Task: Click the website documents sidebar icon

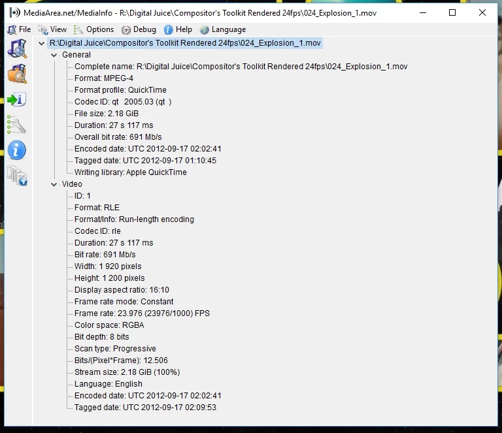Action: click(x=17, y=176)
